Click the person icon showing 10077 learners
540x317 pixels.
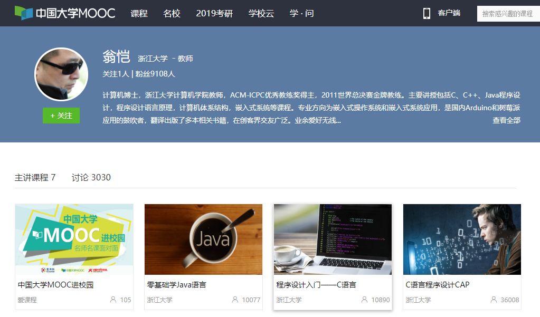click(234, 299)
